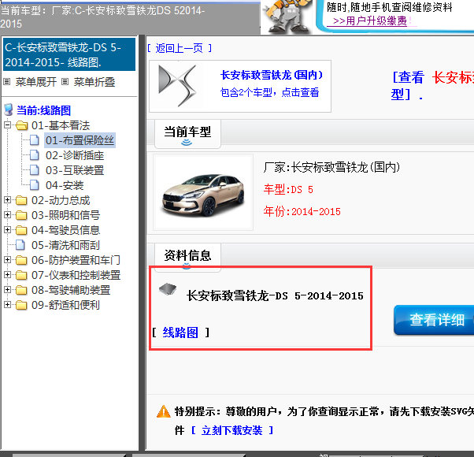Select the 资料信息 tab
The height and width of the screenshot is (457, 474).
click(x=187, y=257)
